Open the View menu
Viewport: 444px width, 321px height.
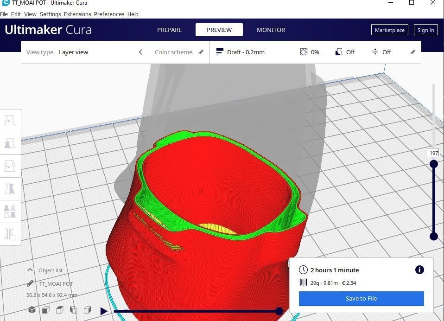click(30, 14)
